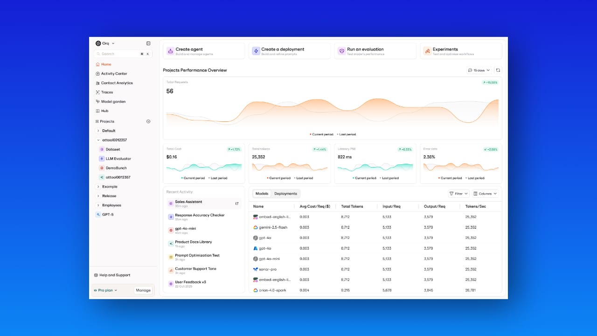Screen dimensions: 597x336
Task: Open Run an evaluation
Action: [375, 50]
